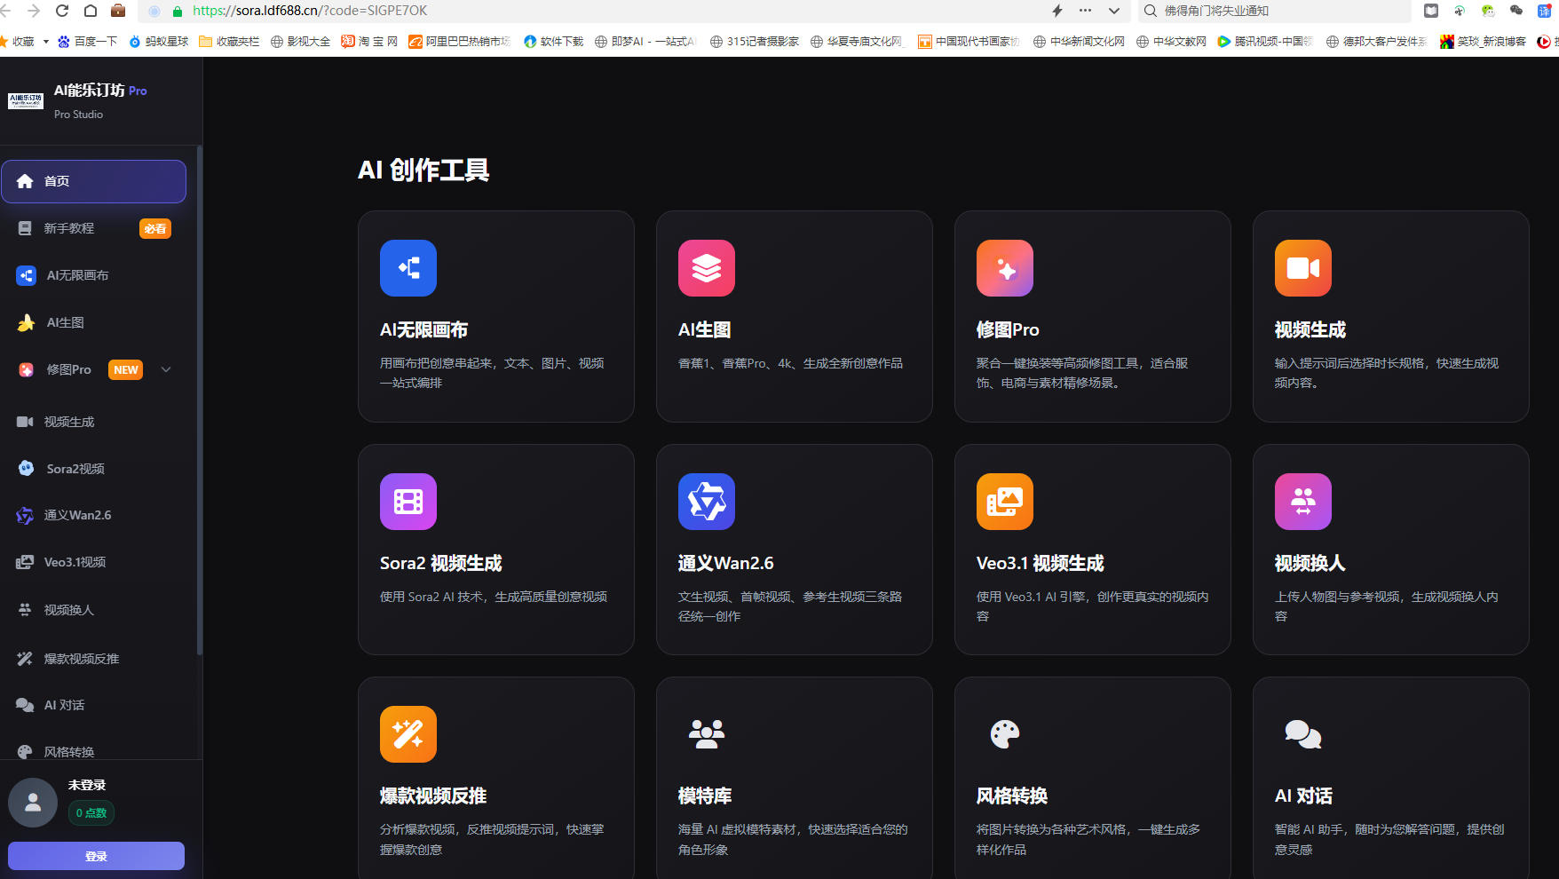Viewport: 1559px width, 879px height.
Task: Open AI 对话 in the sidebar
Action: [x=93, y=705]
